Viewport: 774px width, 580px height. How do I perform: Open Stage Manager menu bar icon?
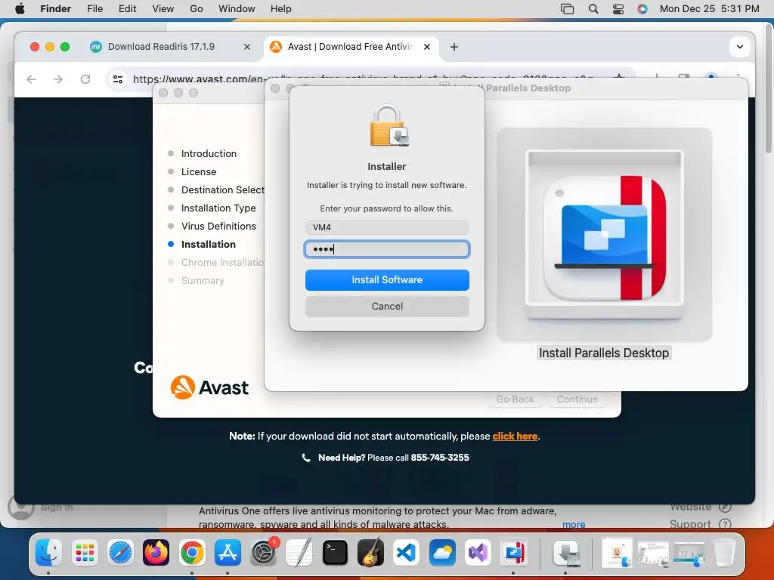[x=568, y=8]
